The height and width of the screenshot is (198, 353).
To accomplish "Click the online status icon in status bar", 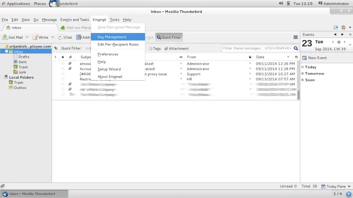I will click(x=2, y=186).
